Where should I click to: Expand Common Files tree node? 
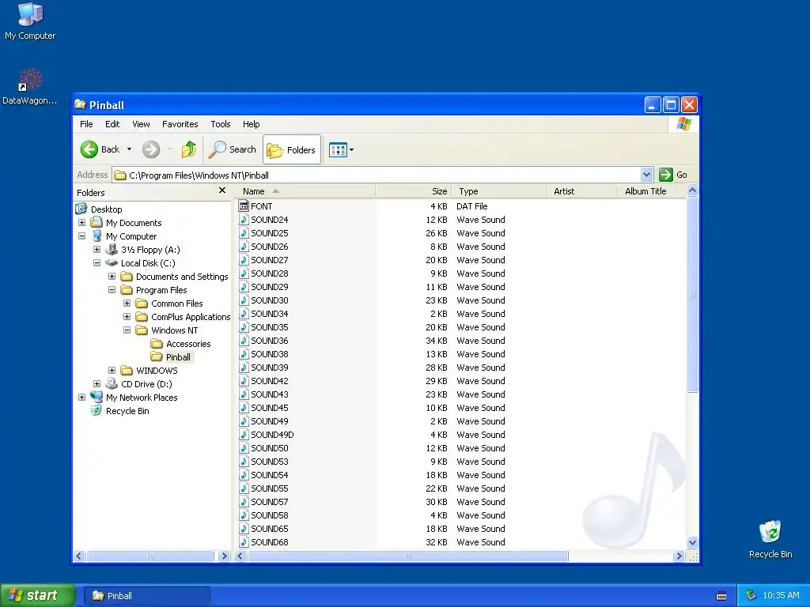127,303
